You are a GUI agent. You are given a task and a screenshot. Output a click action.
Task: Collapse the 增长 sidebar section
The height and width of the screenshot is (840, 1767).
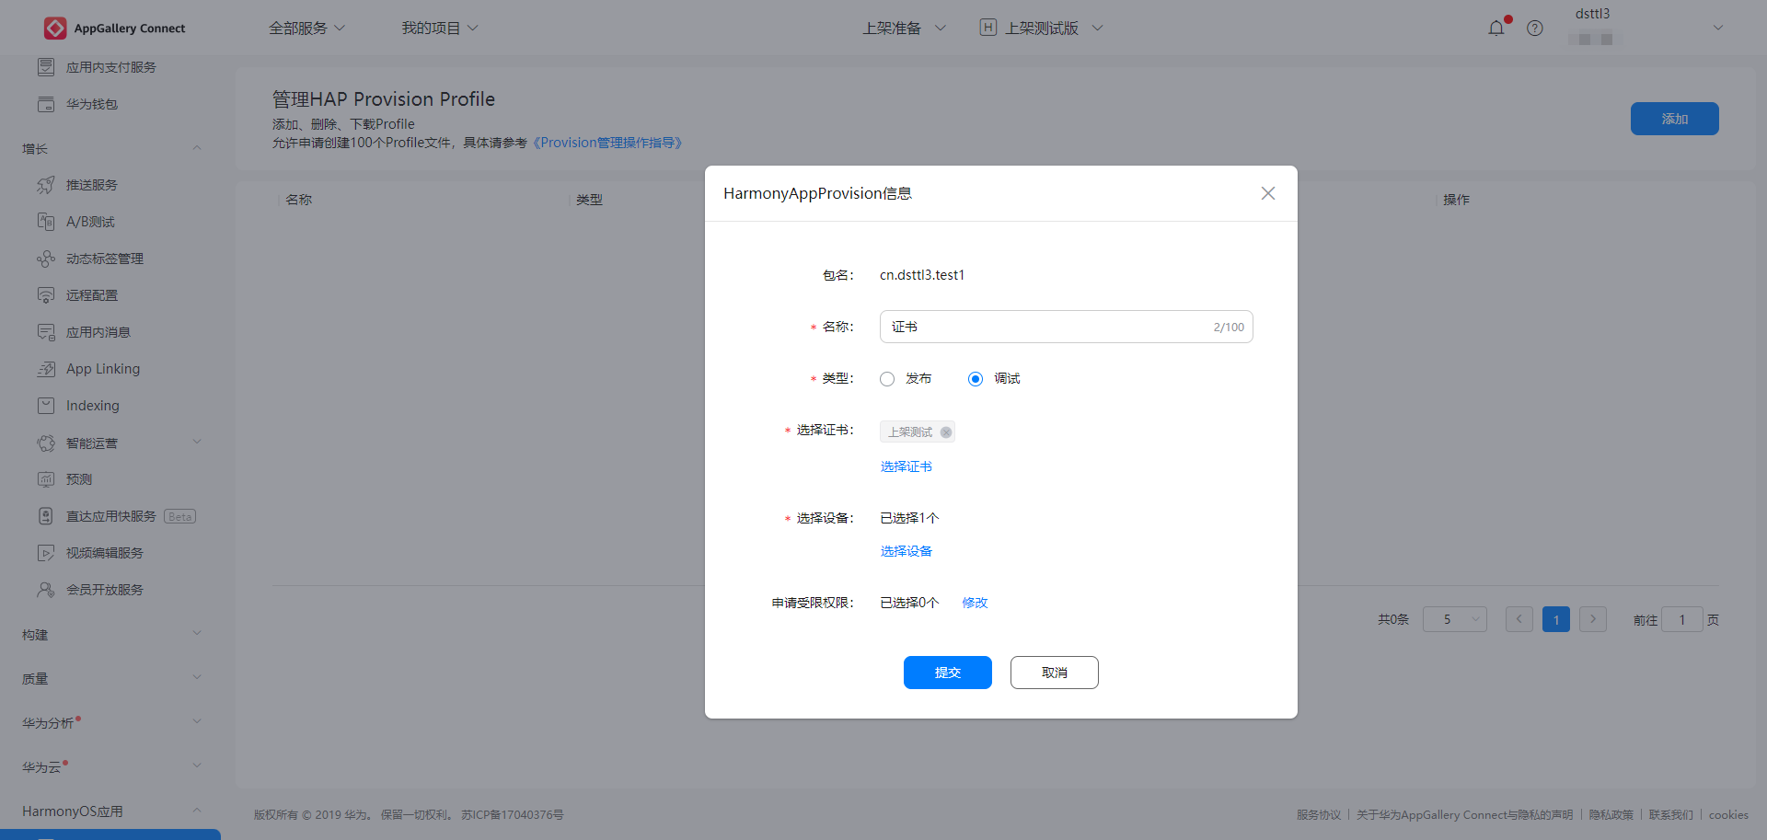click(x=196, y=148)
